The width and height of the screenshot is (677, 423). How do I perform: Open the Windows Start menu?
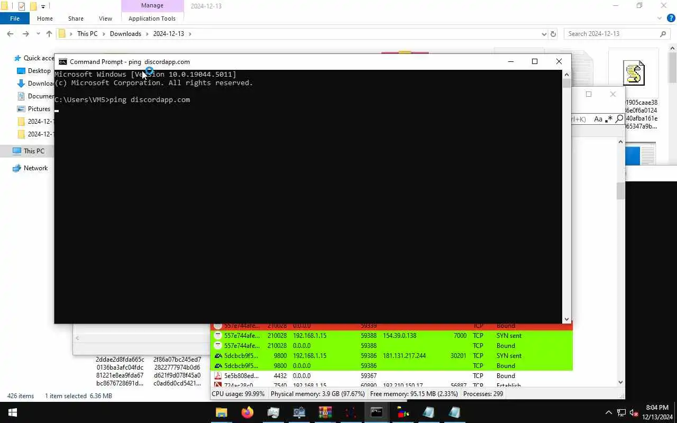click(x=13, y=412)
